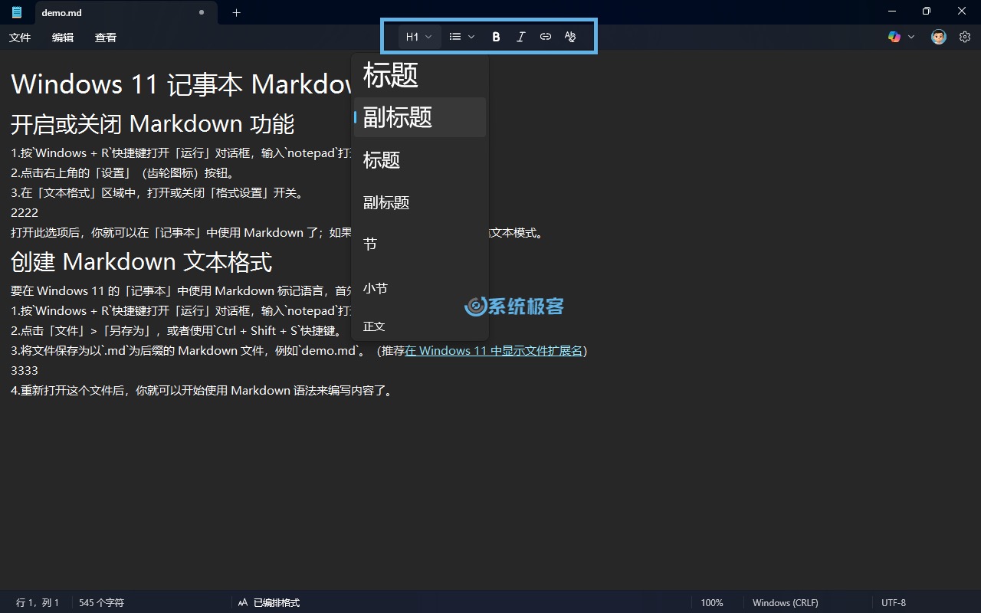Add a new tab with the plus icon
Viewport: 981px width, 613px height.
coord(236,12)
